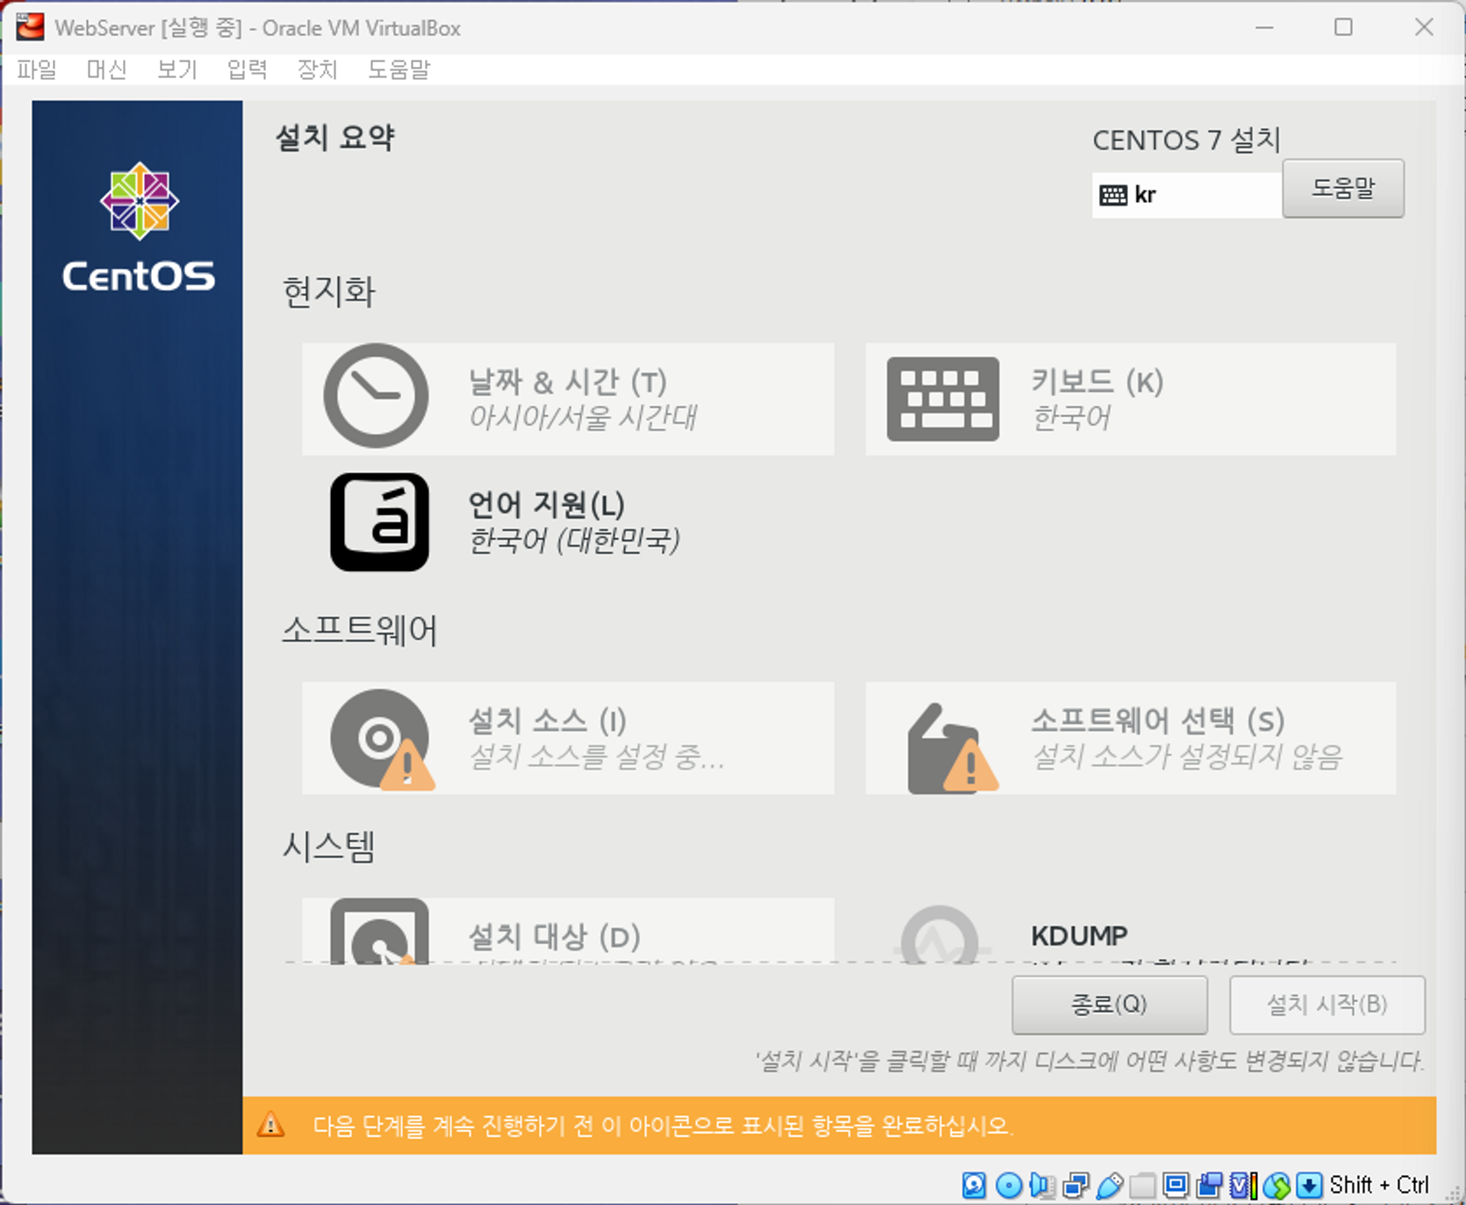Viewport: 1466px width, 1205px height.
Task: Select the 언어 지원(L) label
Action: pyautogui.click(x=547, y=505)
